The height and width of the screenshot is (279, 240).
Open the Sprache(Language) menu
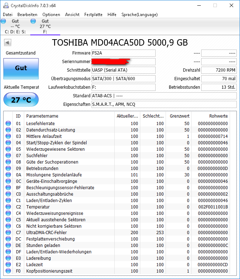tap(139, 15)
